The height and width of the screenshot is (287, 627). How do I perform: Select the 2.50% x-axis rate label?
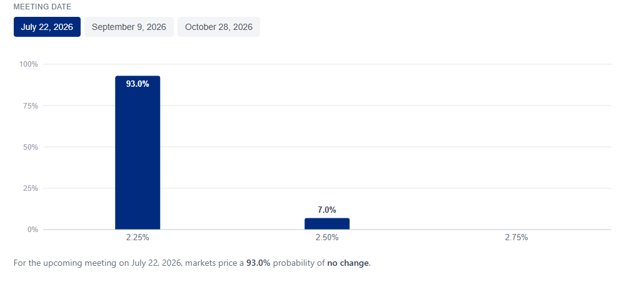327,238
